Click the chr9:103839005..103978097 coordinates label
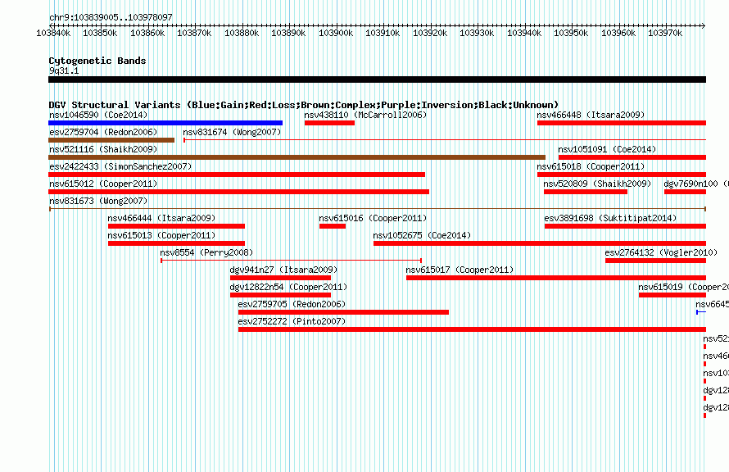Image resolution: width=729 pixels, height=472 pixels. tap(111, 17)
